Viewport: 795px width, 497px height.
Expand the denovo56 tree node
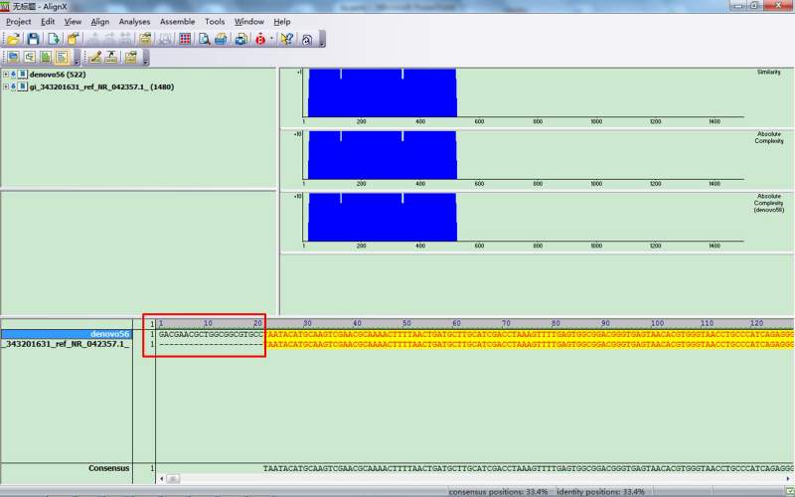point(6,75)
